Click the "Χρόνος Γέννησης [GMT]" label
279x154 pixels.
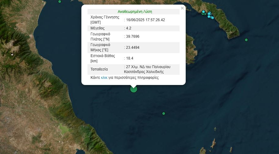(x=104, y=20)
